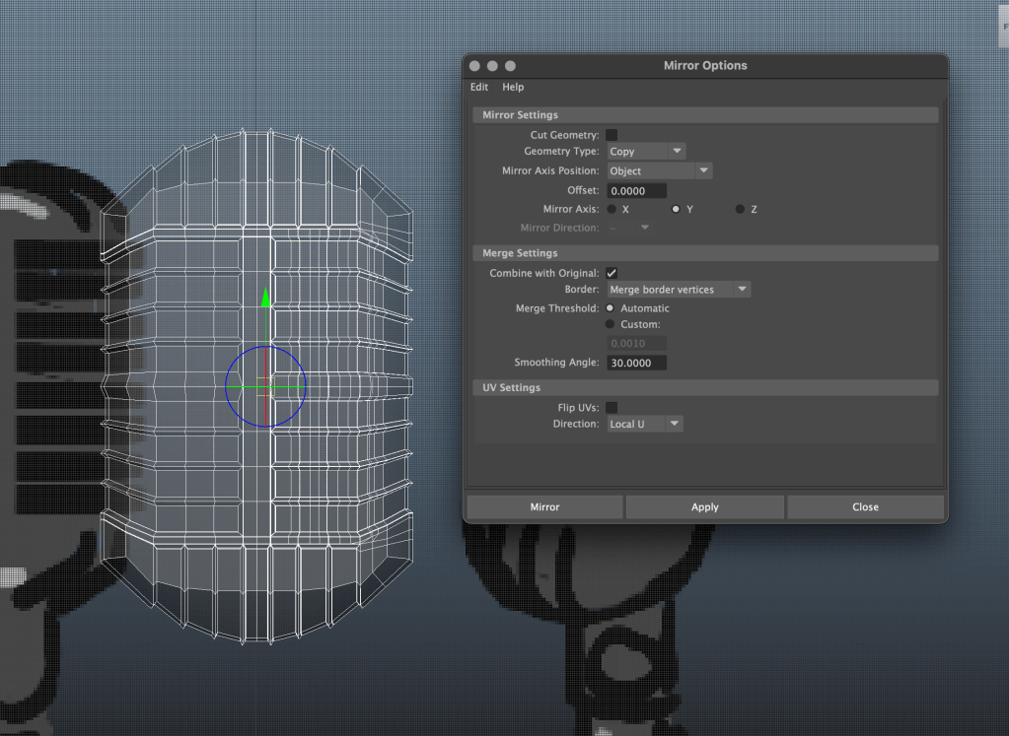Open the Border merge options dropdown
The image size is (1009, 736).
point(678,290)
